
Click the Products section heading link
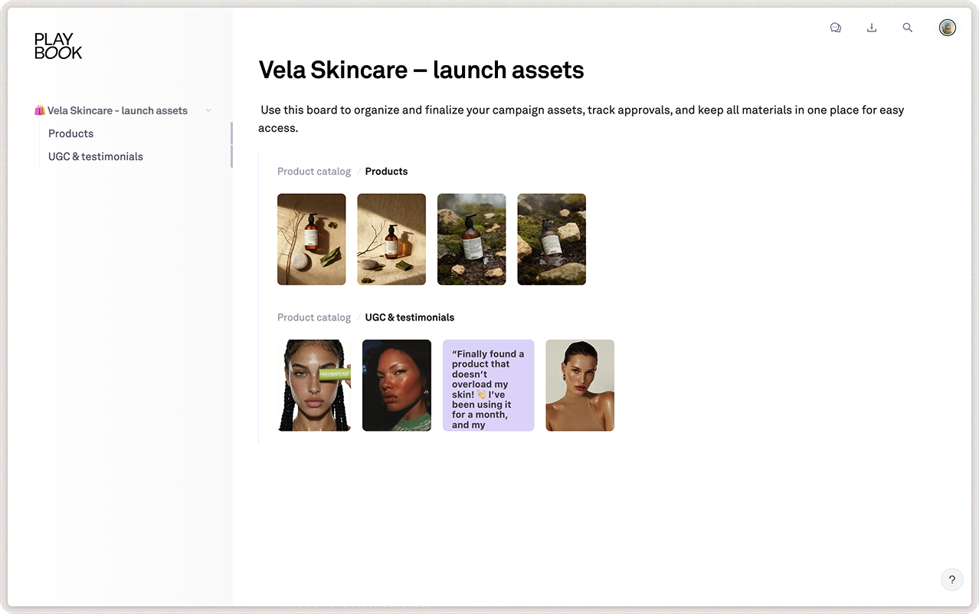pyautogui.click(x=386, y=171)
